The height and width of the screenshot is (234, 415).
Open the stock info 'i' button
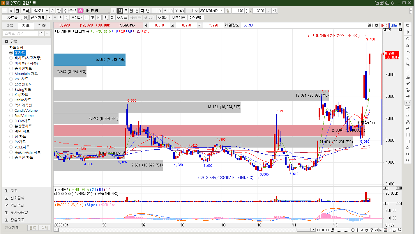[114, 10]
